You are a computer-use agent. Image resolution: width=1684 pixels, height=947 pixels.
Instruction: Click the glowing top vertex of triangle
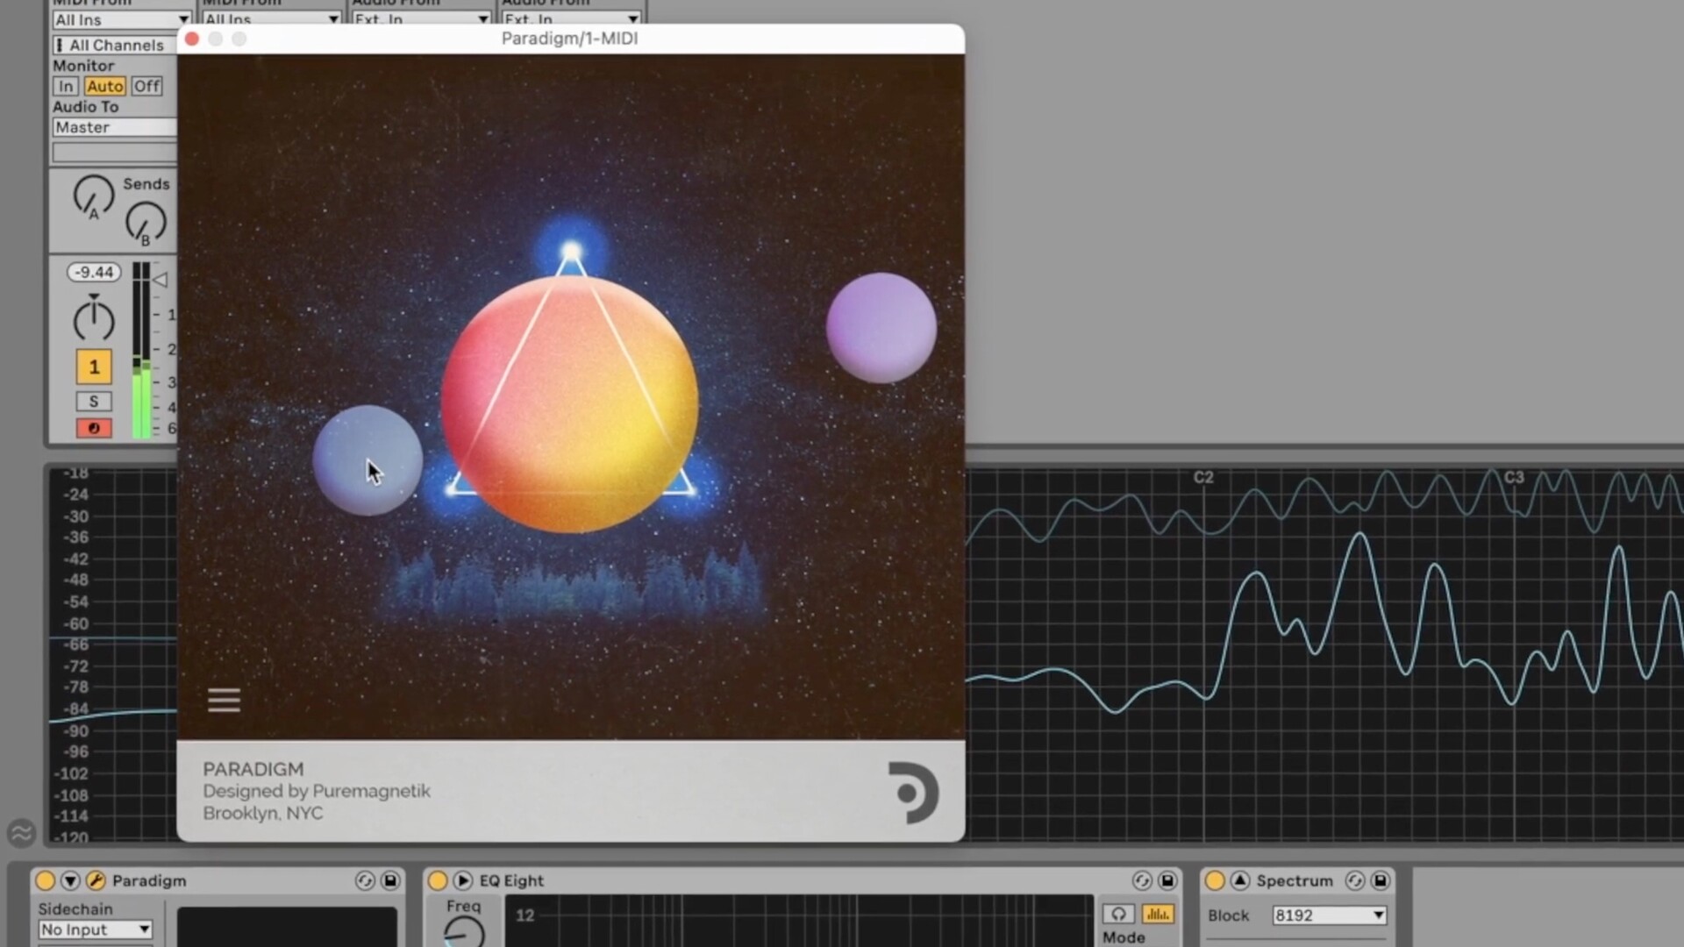(x=571, y=252)
